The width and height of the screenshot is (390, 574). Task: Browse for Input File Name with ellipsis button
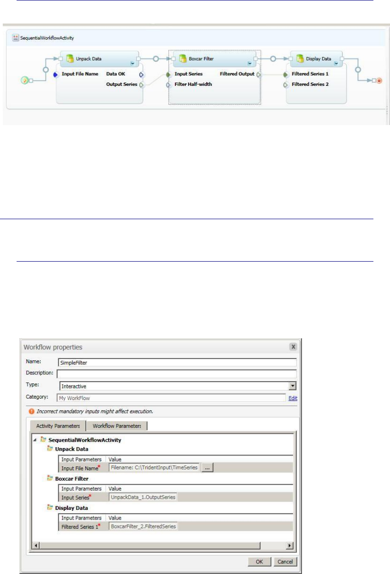coord(207,468)
